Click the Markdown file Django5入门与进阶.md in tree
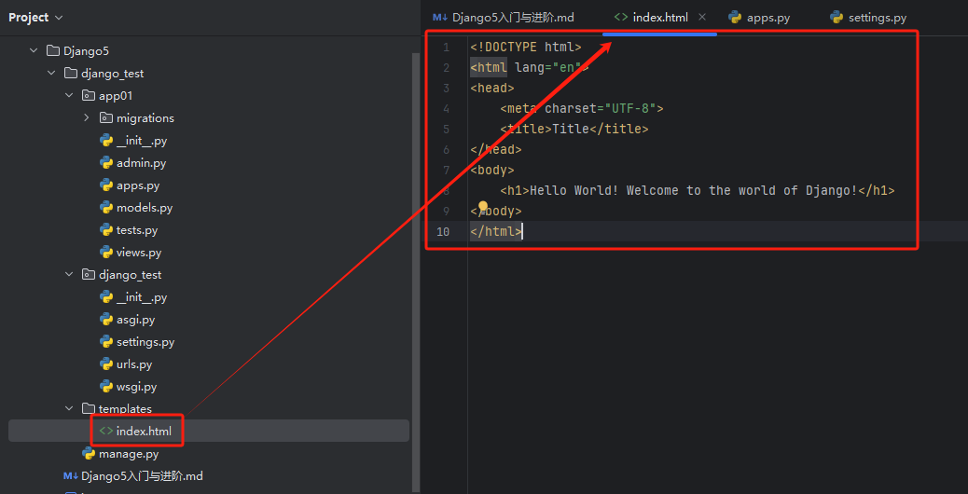The width and height of the screenshot is (968, 494). tap(141, 476)
